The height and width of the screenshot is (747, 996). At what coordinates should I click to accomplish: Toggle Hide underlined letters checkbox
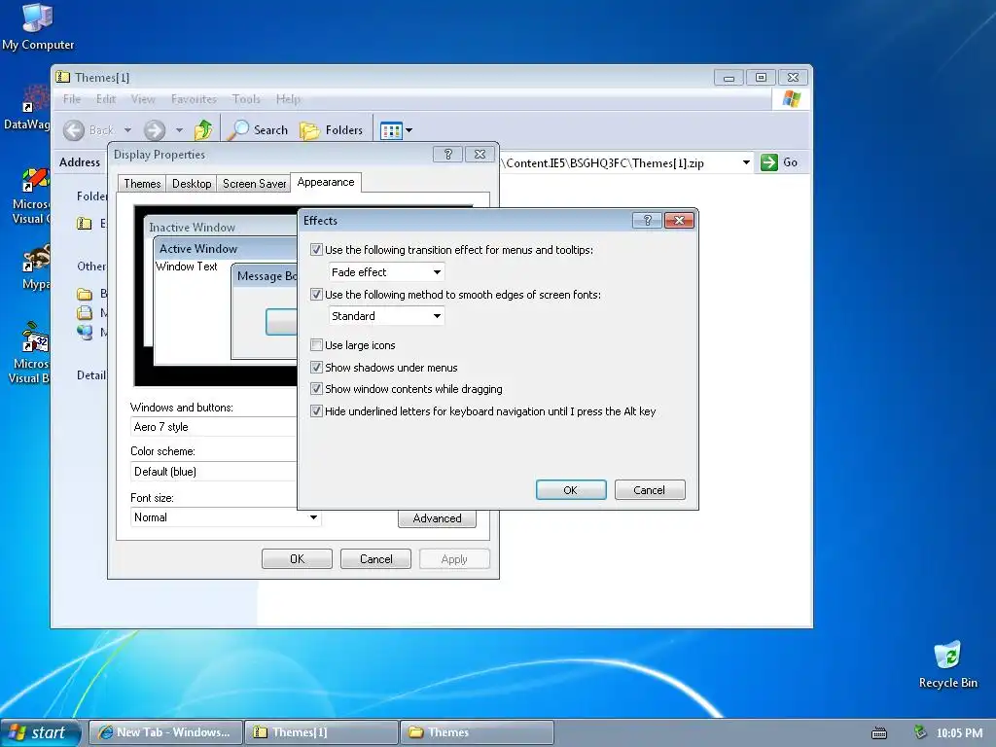coord(316,411)
